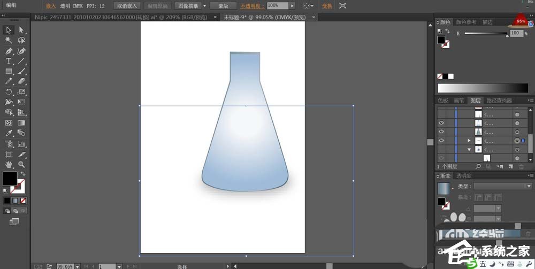Select the Hand tool

point(9,164)
